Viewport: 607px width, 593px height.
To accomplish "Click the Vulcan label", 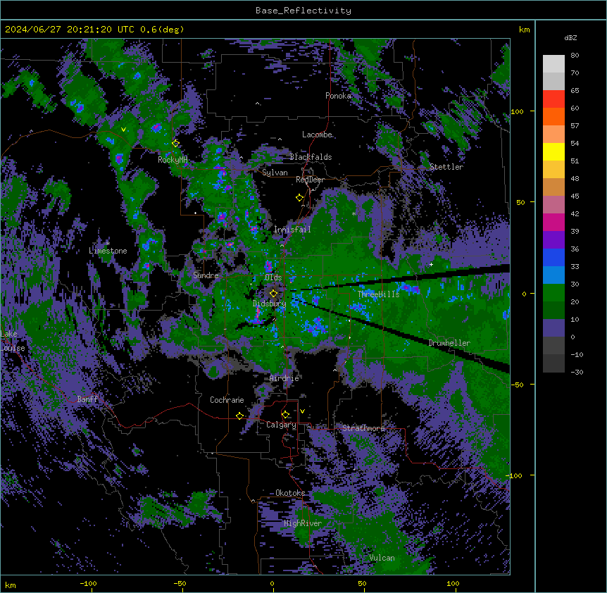I will tap(382, 558).
